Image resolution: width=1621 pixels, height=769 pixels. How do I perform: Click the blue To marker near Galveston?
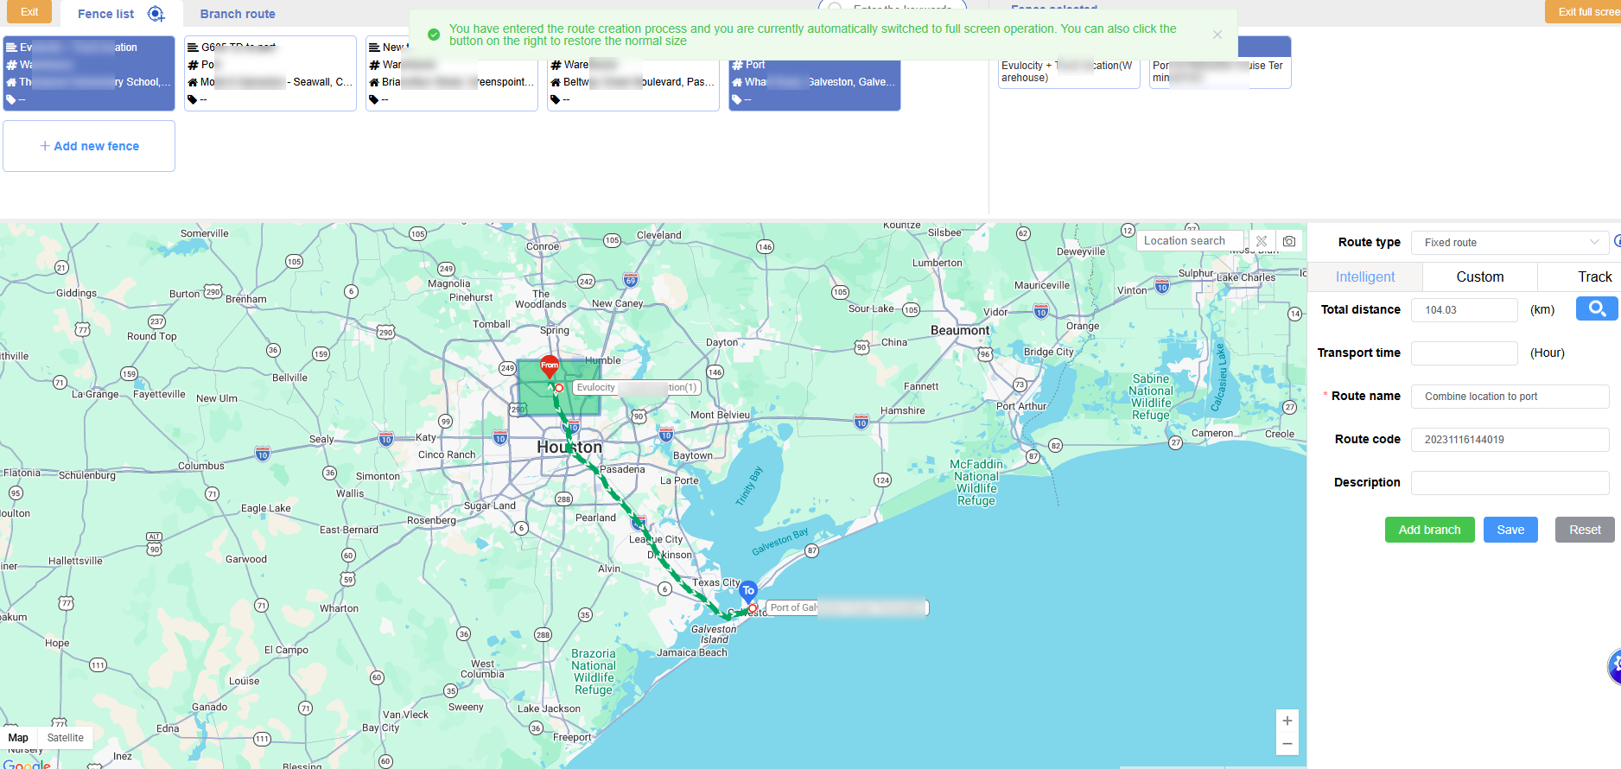click(x=748, y=591)
